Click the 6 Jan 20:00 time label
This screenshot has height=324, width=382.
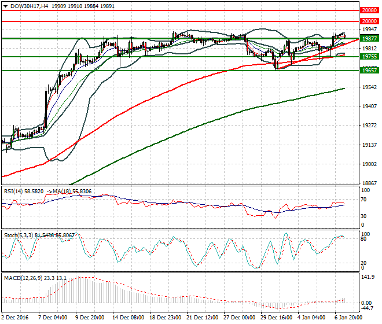click(x=348, y=318)
